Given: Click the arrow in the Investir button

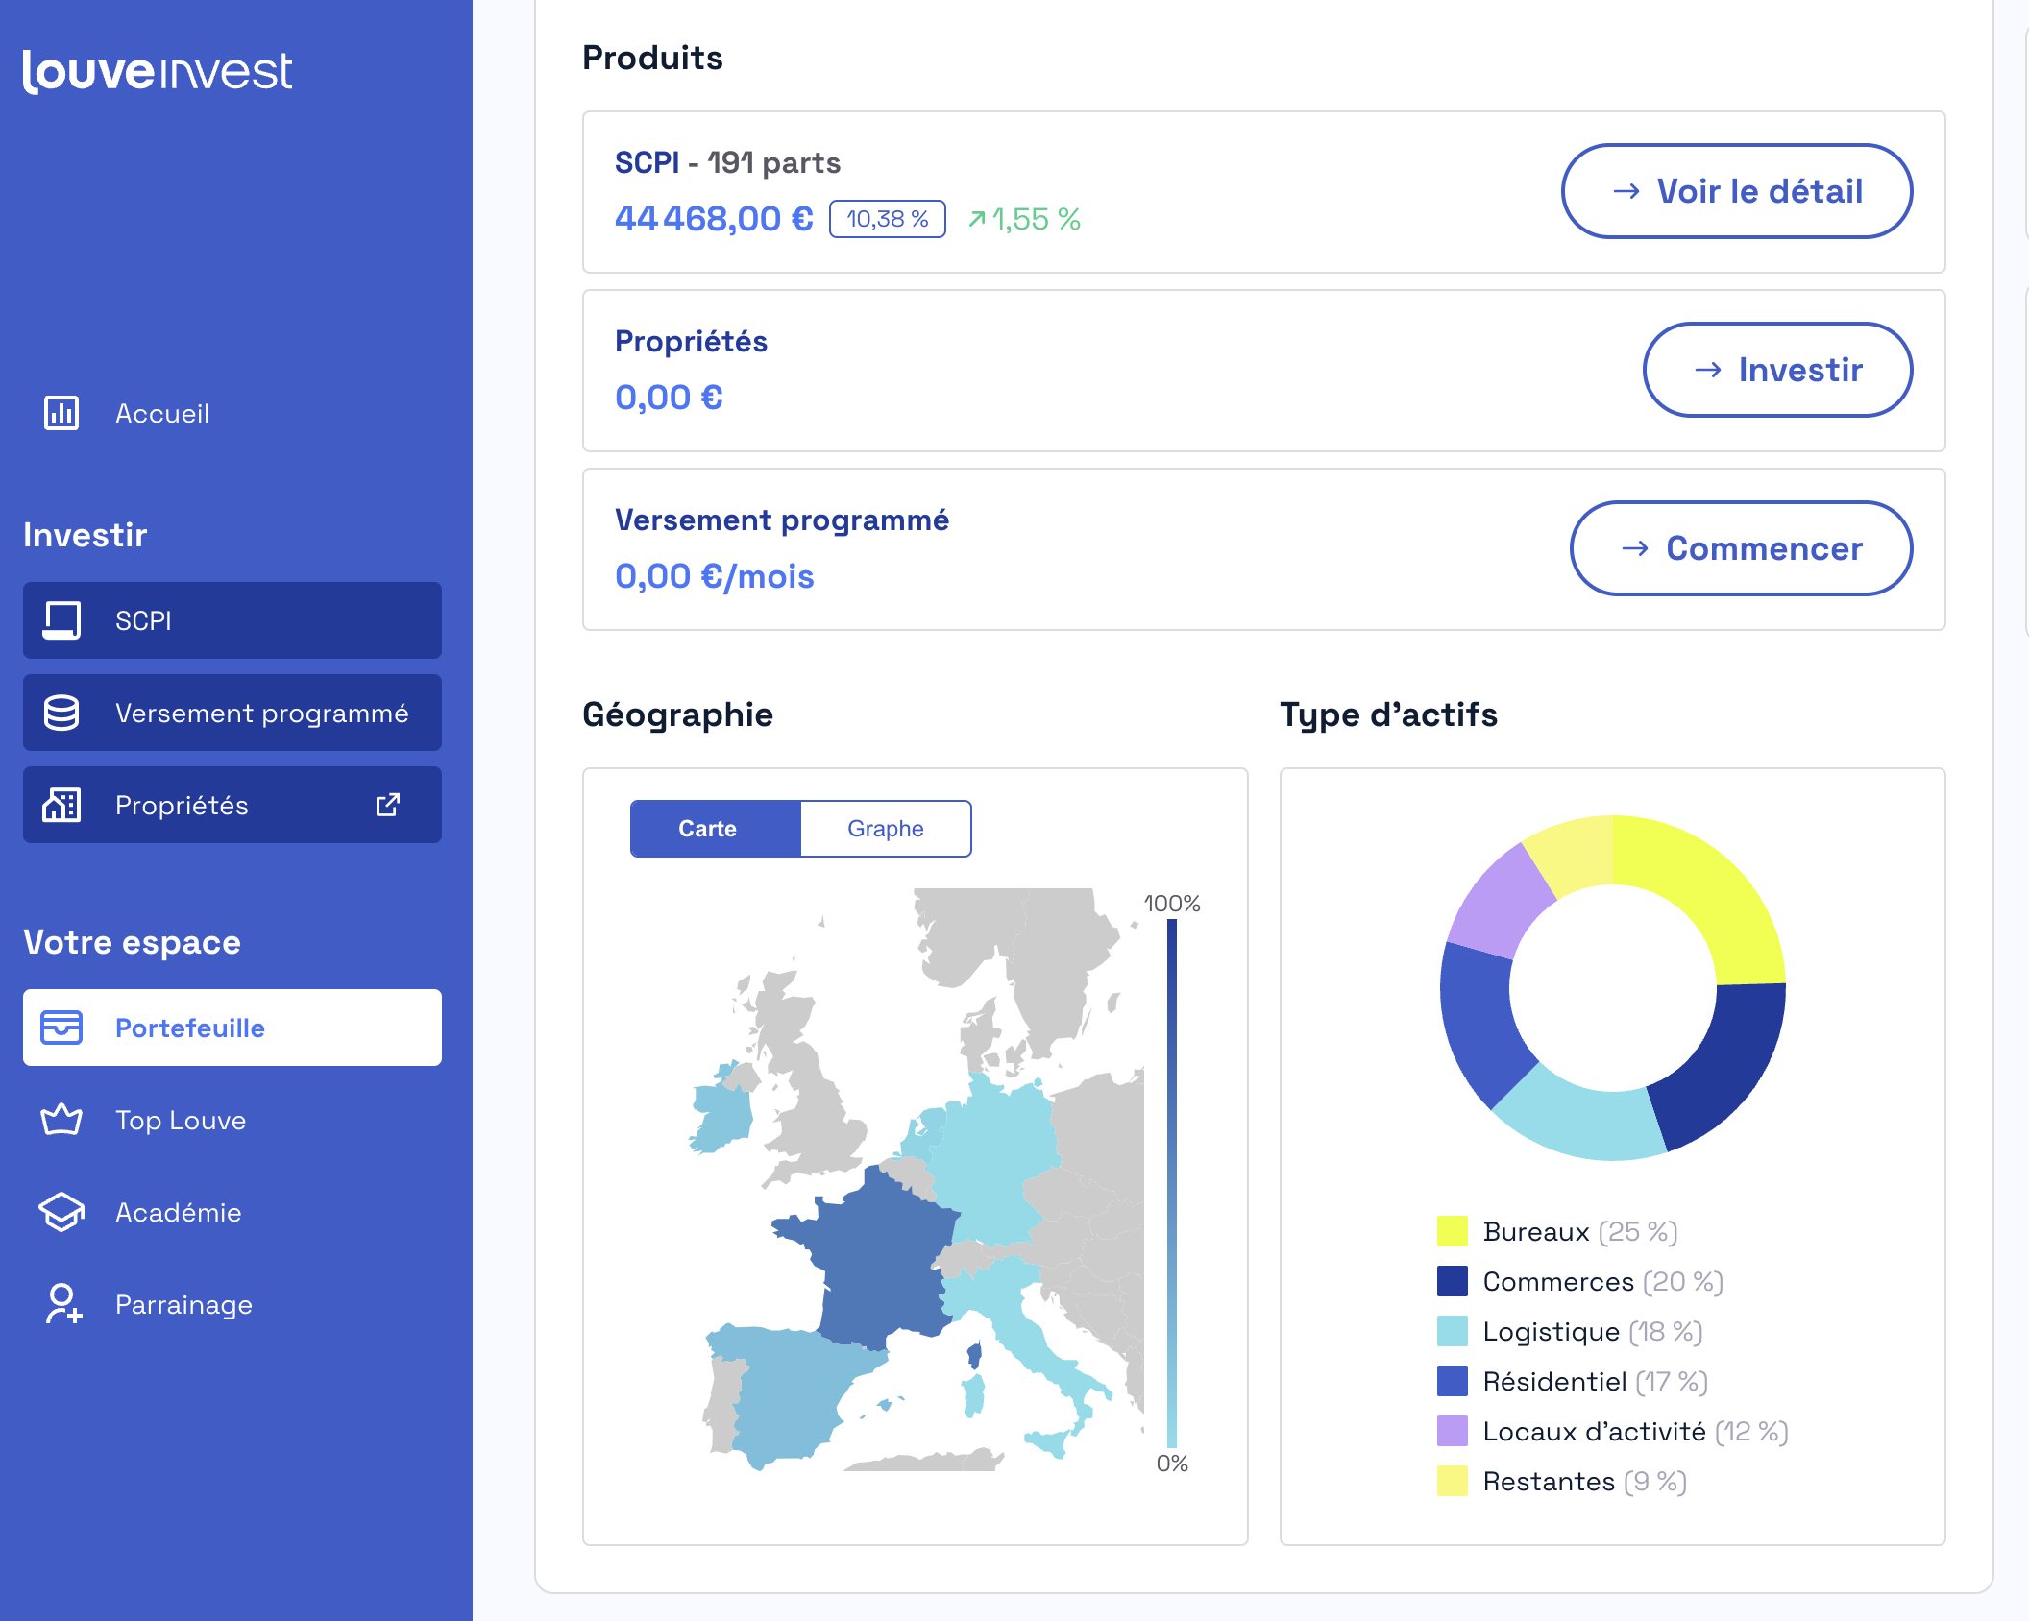Looking at the screenshot, I should click(x=1708, y=370).
